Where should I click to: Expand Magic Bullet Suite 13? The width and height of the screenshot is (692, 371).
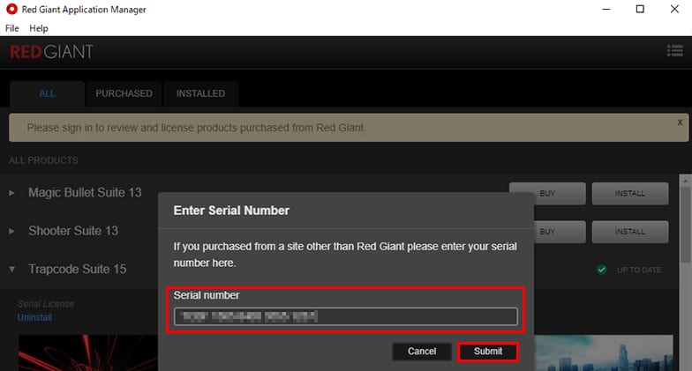(12, 193)
